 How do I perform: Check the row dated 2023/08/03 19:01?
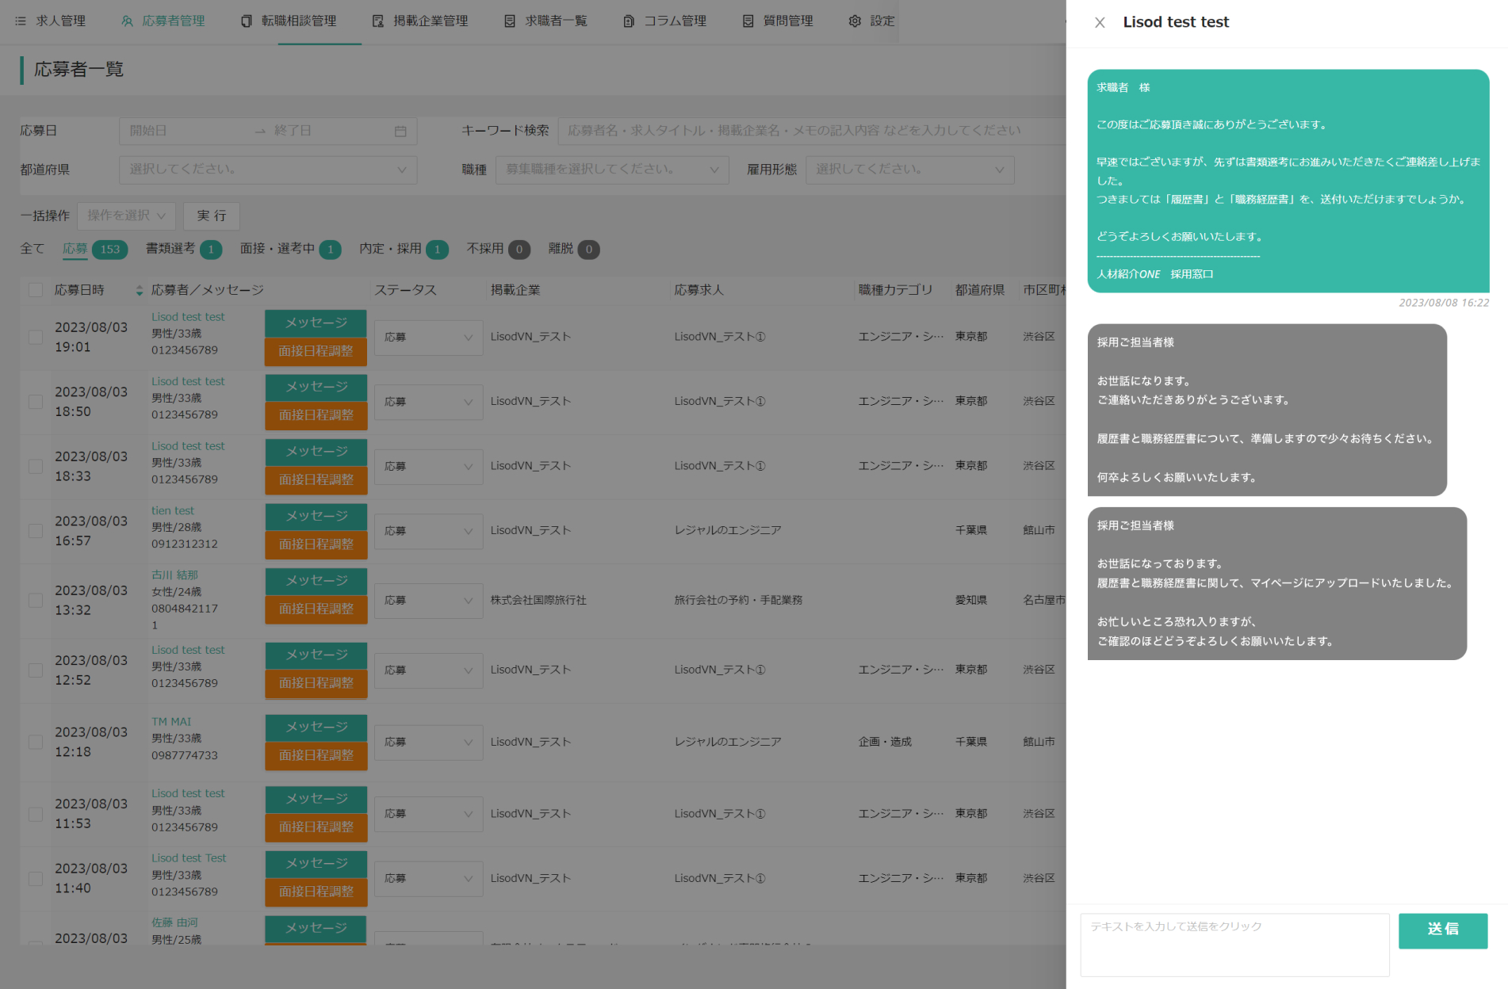[x=36, y=337]
